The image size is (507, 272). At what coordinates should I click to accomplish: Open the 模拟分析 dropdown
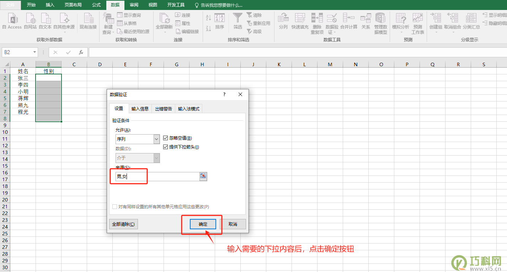[x=401, y=23]
